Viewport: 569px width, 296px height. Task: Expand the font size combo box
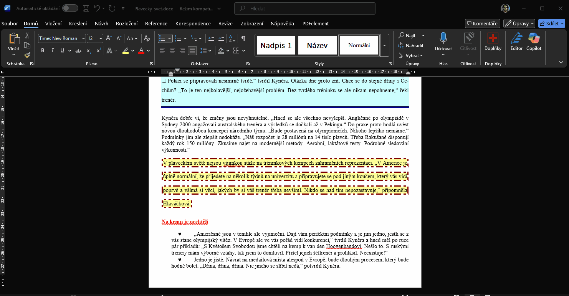pyautogui.click(x=101, y=38)
